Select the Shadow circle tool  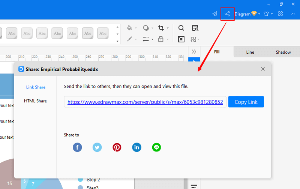click(146, 28)
